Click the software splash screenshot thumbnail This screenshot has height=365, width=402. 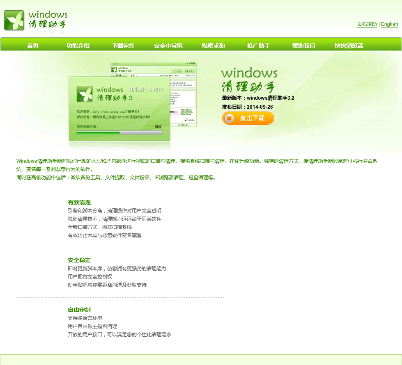(x=119, y=109)
